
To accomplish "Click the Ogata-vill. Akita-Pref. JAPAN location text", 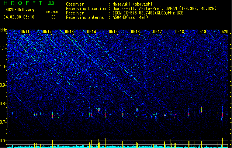I will click(165, 9).
